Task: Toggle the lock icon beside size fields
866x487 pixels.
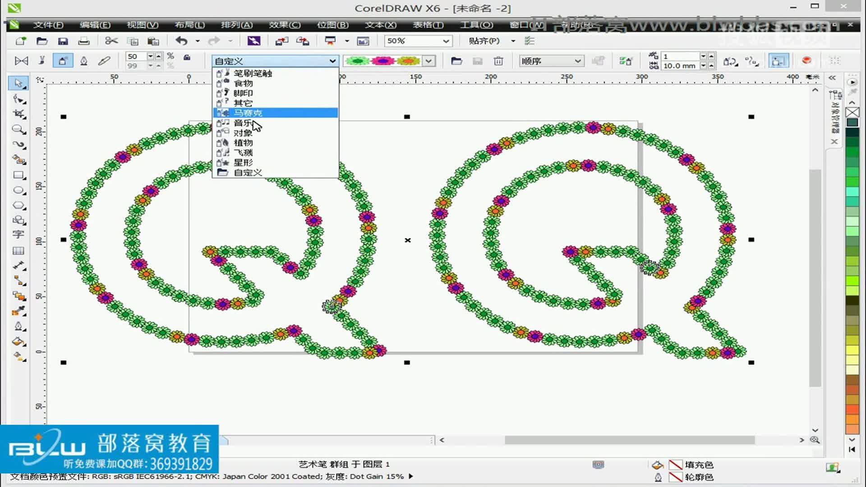Action: (187, 57)
